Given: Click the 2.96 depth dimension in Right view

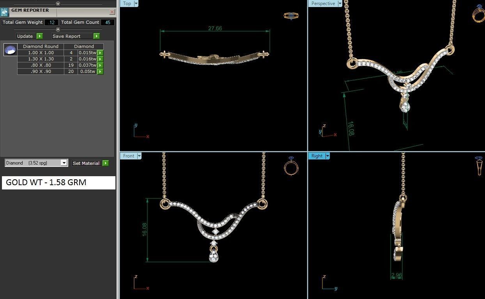Looking at the screenshot, I should point(396,275).
